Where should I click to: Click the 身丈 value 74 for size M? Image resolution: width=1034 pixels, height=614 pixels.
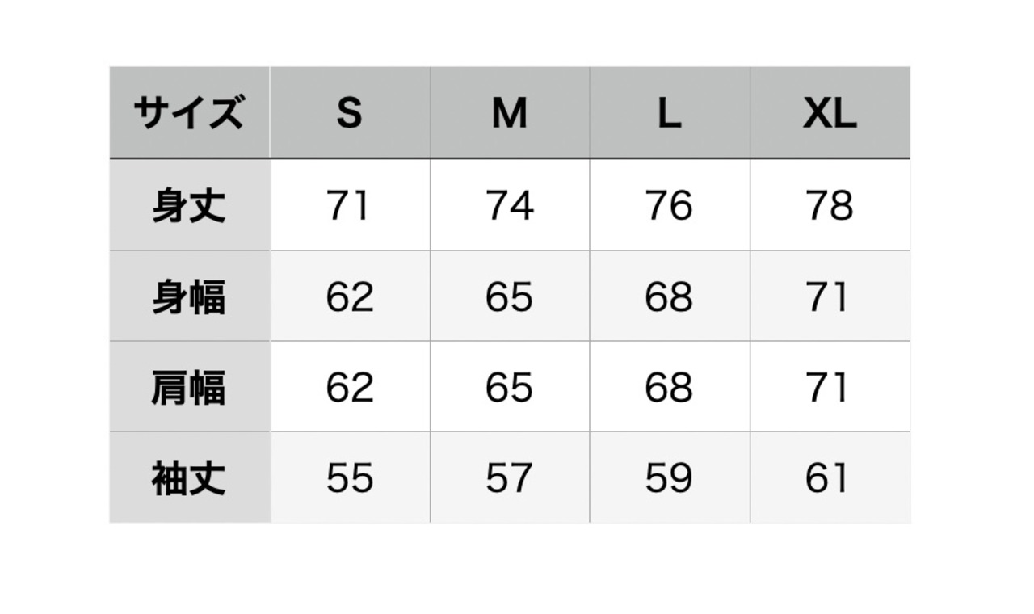pos(509,205)
